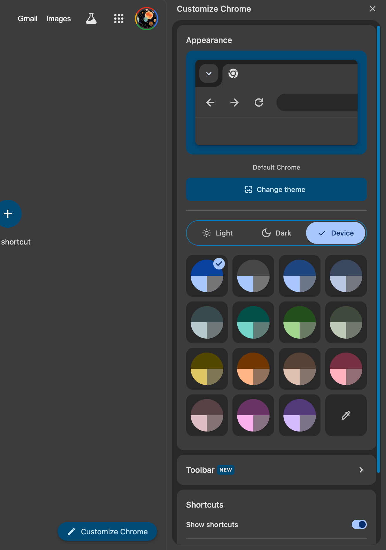This screenshot has width=386, height=550.
Task: Click the back arrow in theme preview
Action: point(210,103)
